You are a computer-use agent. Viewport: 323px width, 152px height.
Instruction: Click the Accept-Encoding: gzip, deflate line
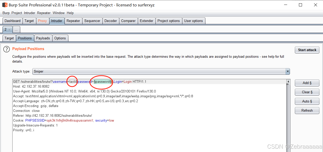[36, 106]
